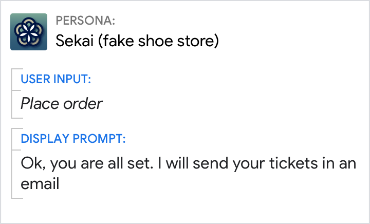This screenshot has width=370, height=224.
Task: Click the word "Place" in user input
Action: coord(40,104)
